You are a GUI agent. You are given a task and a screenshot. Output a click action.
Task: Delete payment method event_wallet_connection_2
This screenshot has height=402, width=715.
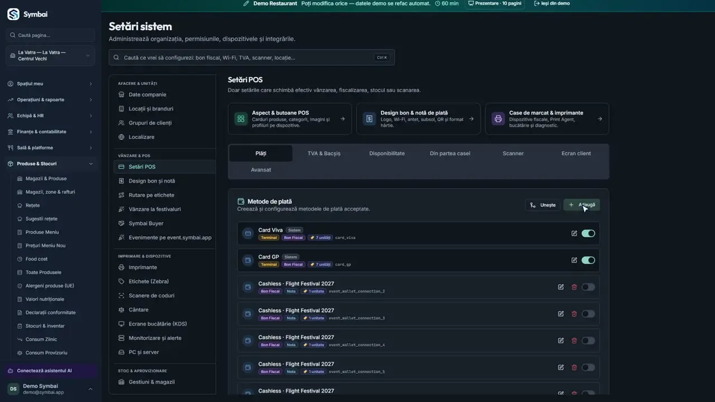pos(574,287)
